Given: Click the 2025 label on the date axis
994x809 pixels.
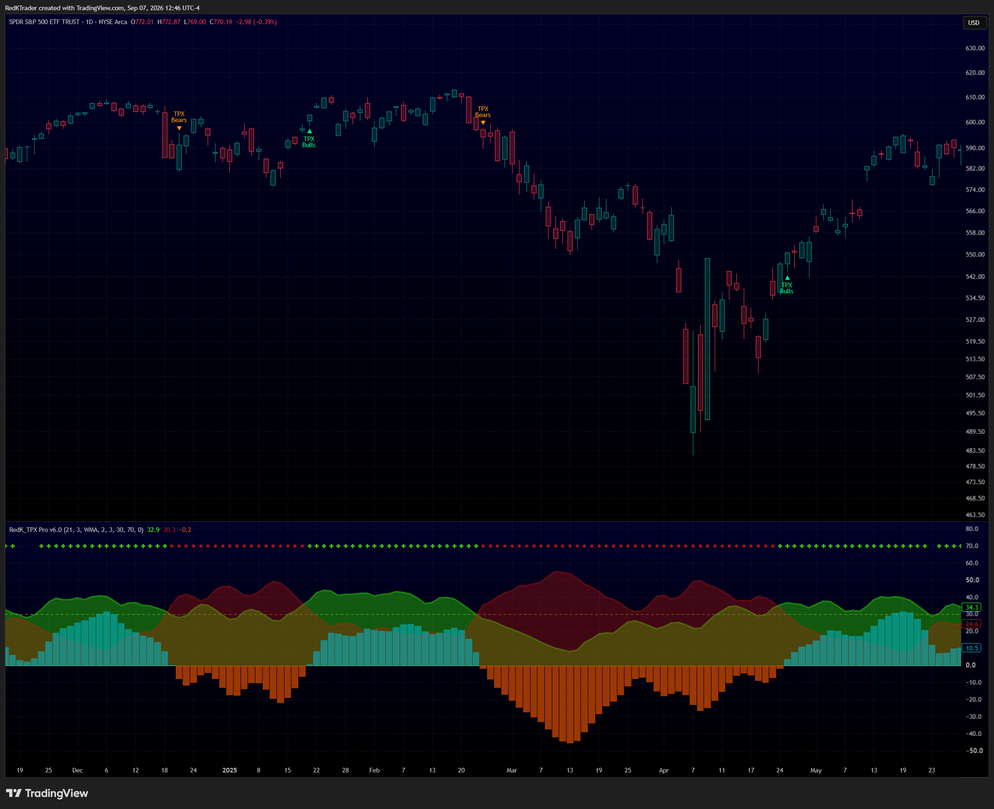Looking at the screenshot, I should coord(229,770).
